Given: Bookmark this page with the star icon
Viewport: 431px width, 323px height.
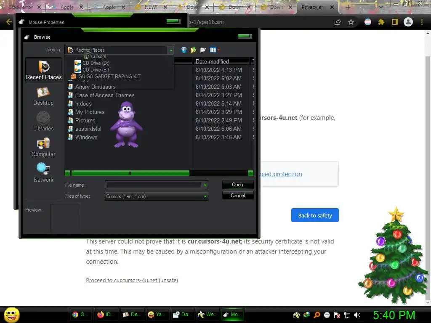Looking at the screenshot, I should pyautogui.click(x=351, y=22).
